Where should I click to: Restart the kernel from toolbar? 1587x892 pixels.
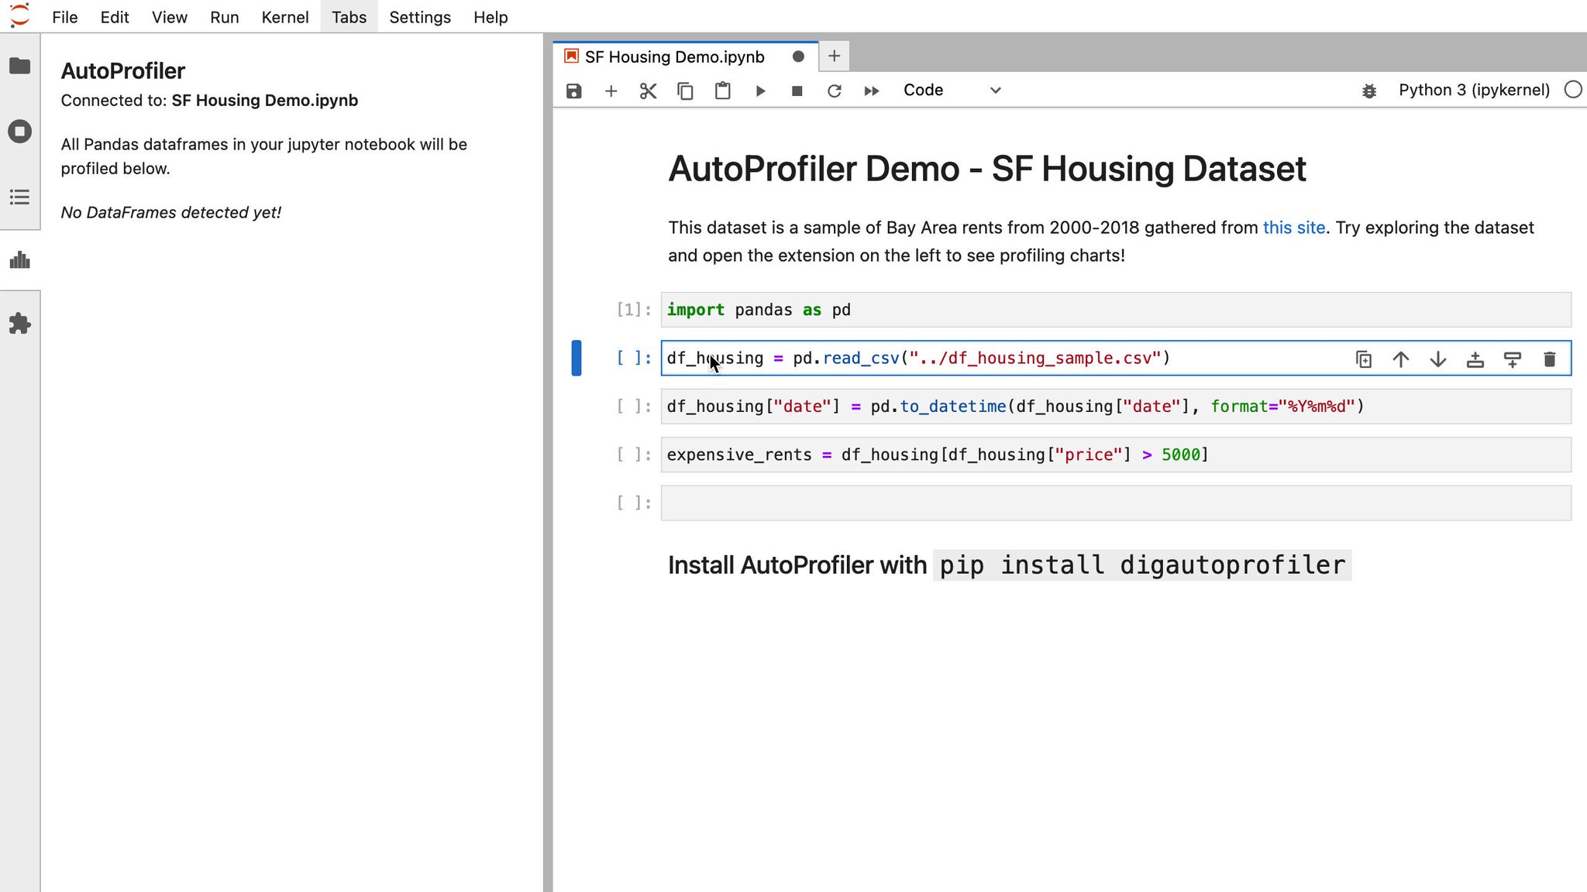pos(834,91)
